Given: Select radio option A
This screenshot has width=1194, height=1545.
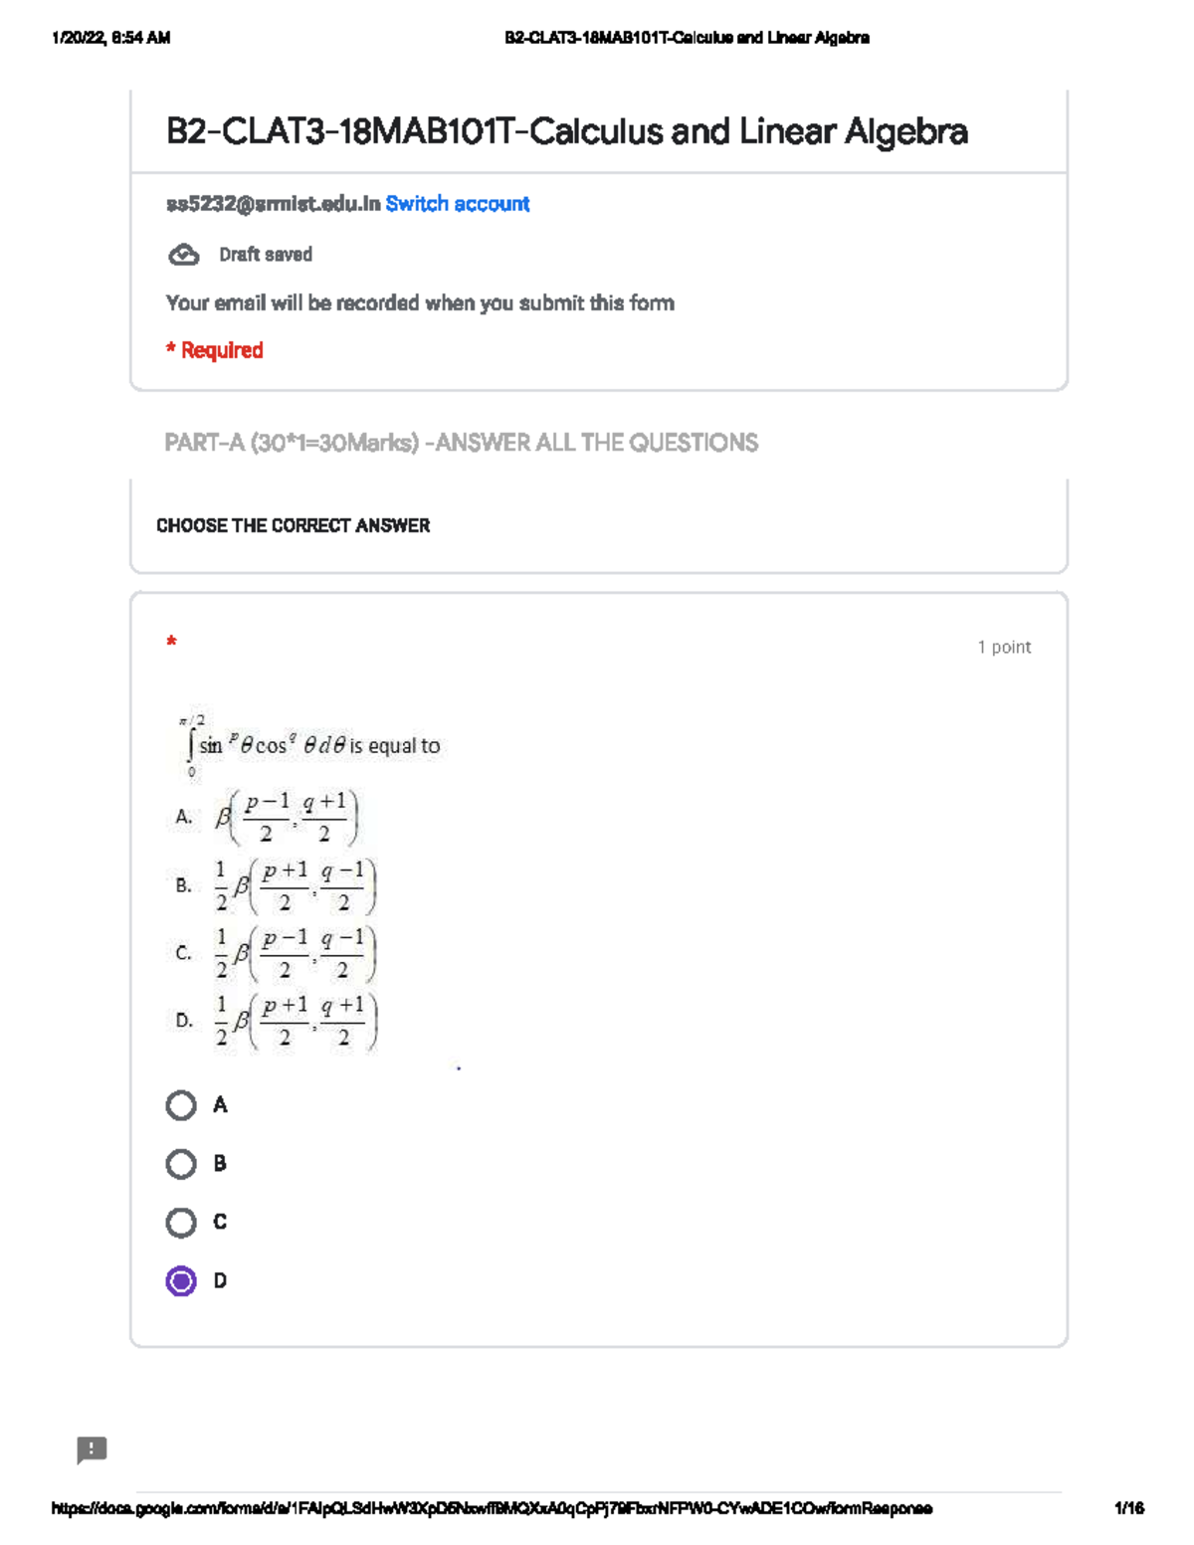Looking at the screenshot, I should [181, 1105].
